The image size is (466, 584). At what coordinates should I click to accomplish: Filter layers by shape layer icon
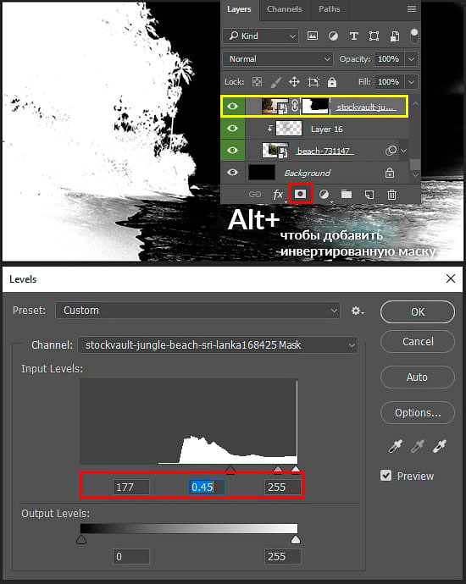tap(374, 36)
